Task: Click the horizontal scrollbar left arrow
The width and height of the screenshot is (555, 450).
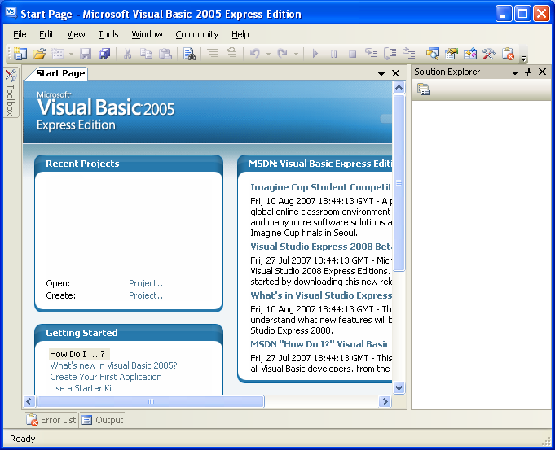Action: pyautogui.click(x=29, y=401)
